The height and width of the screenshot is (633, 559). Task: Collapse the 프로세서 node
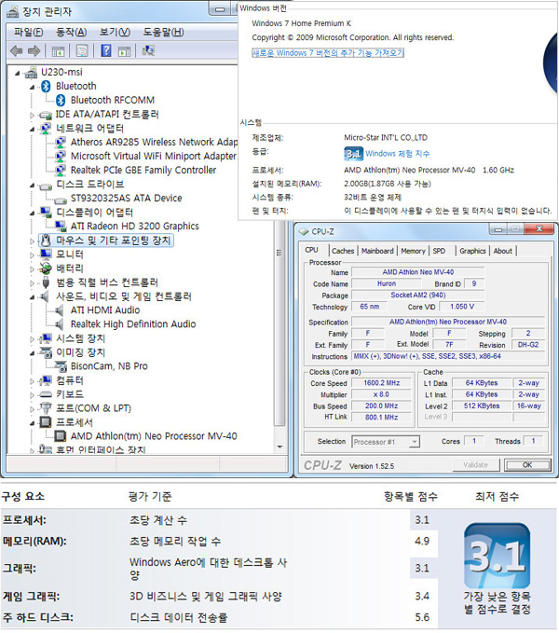point(33,423)
